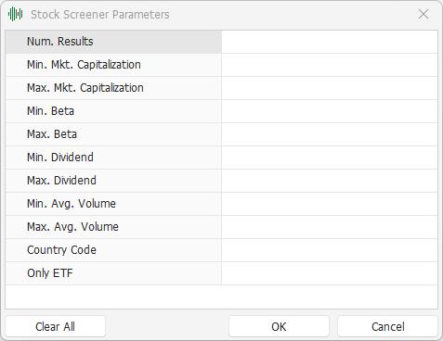Select the Min. Avg. Volume value cell
This screenshot has height=341, width=443.
tap(330, 204)
